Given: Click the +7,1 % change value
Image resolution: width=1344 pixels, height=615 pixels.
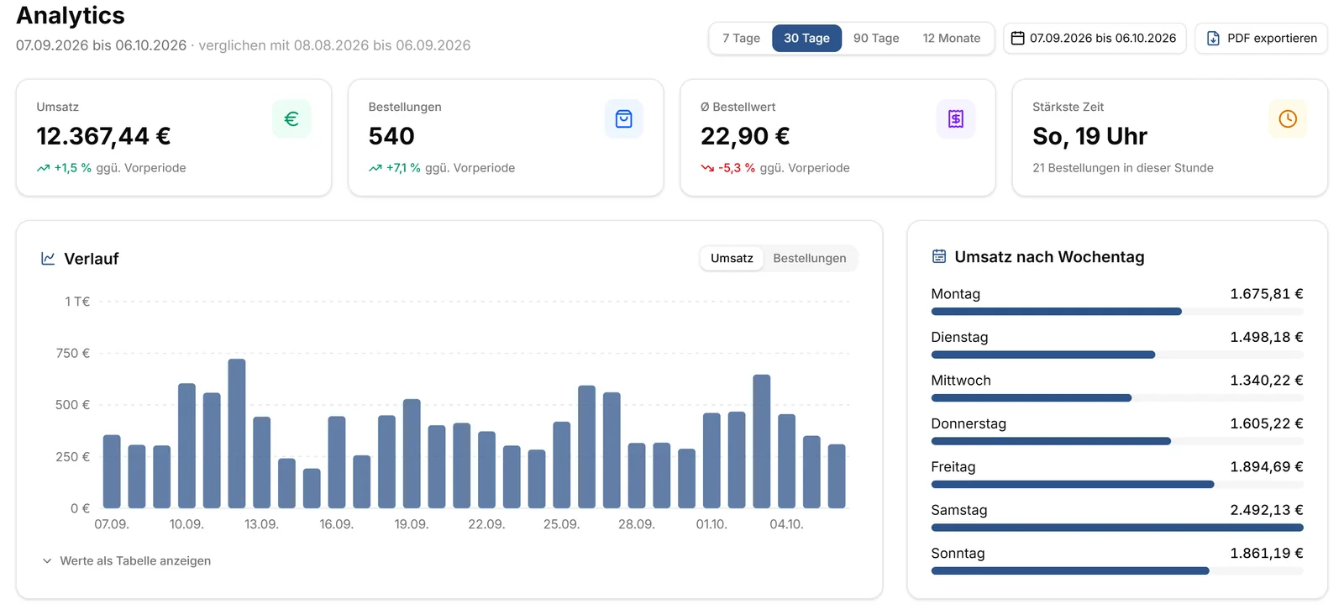Looking at the screenshot, I should [403, 168].
